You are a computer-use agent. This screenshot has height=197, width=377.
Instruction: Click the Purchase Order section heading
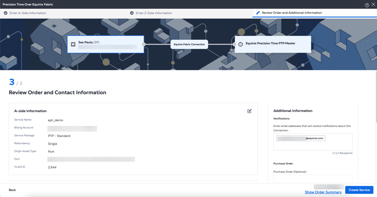click(x=283, y=164)
